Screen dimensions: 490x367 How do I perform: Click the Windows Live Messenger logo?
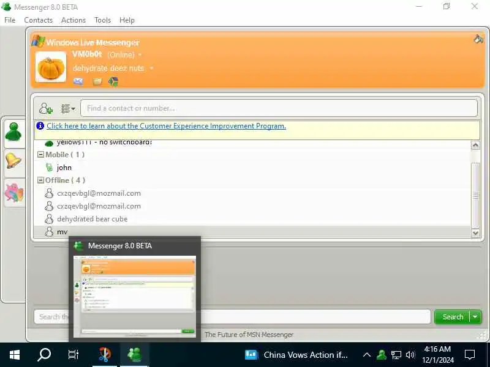click(38, 41)
